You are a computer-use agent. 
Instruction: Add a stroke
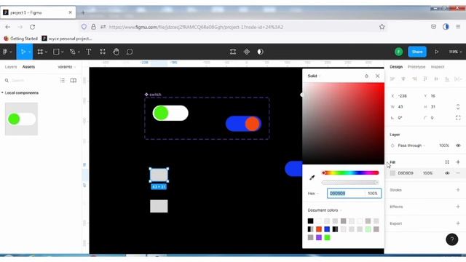click(458, 190)
